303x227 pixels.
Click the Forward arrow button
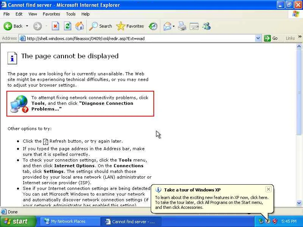coord(37,26)
